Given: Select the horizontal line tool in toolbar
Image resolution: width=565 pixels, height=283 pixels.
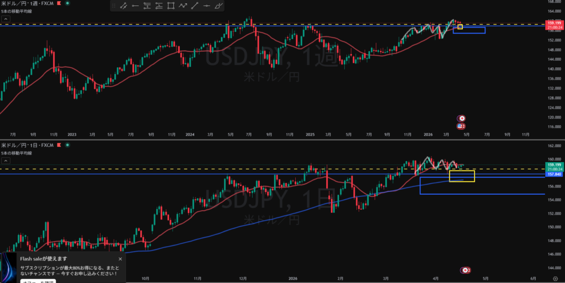Looking at the screenshot, I should click(207, 6).
